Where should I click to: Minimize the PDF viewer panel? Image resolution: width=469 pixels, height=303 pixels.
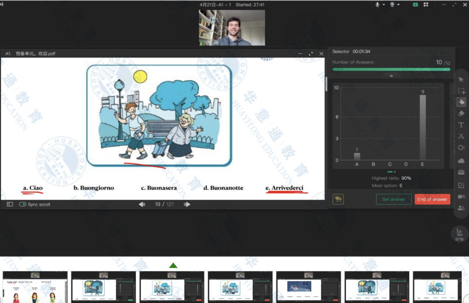click(x=300, y=53)
